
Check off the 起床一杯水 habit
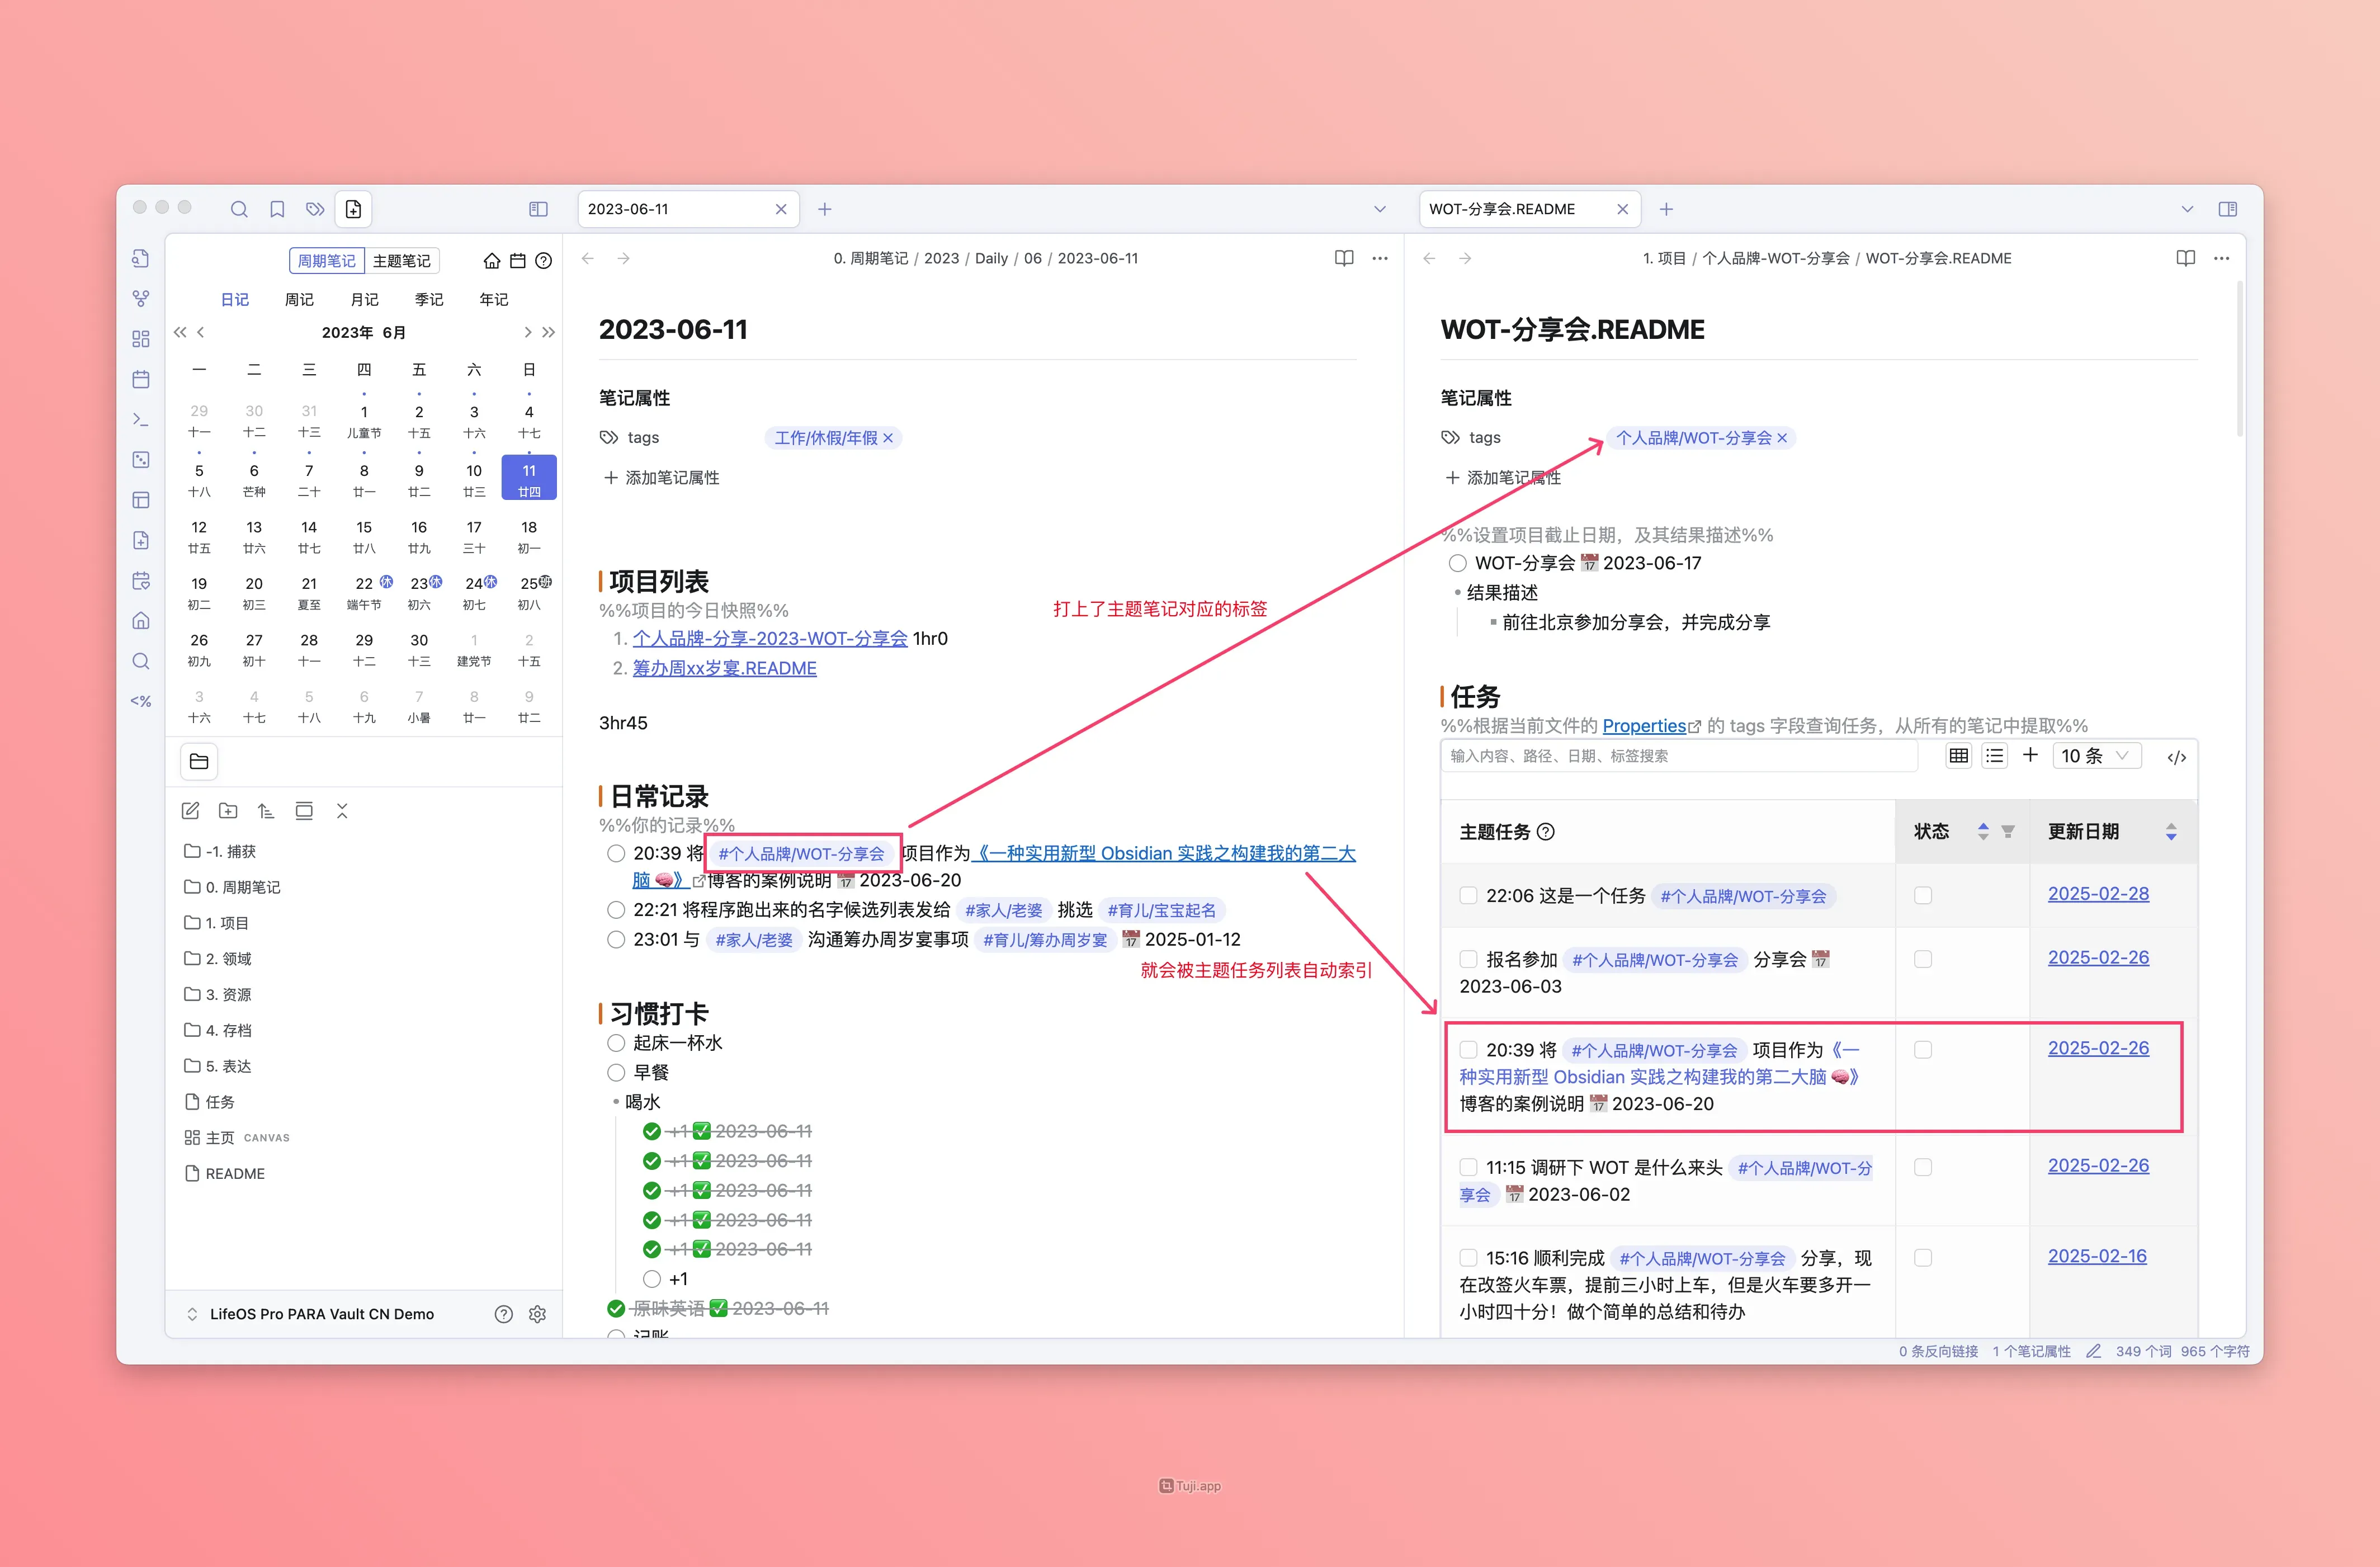pyautogui.click(x=616, y=1043)
